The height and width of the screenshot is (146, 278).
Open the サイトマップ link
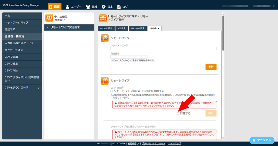point(175,144)
